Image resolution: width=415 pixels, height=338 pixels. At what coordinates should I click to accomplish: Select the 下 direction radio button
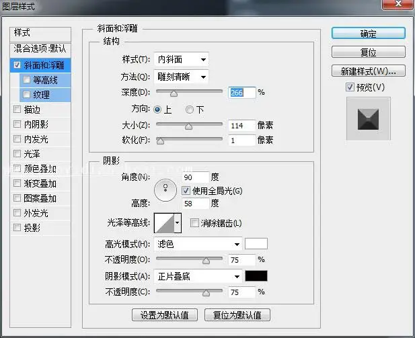pos(189,110)
